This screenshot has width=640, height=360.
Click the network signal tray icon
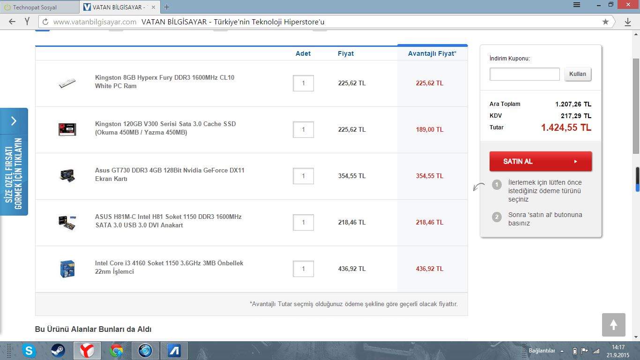(596, 351)
